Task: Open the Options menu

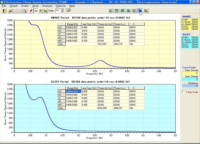Action: 60,6
